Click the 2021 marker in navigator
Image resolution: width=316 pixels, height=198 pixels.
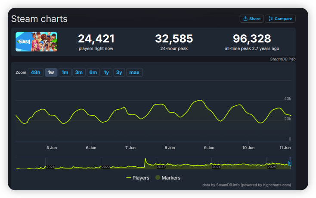pyautogui.click(x=50, y=167)
